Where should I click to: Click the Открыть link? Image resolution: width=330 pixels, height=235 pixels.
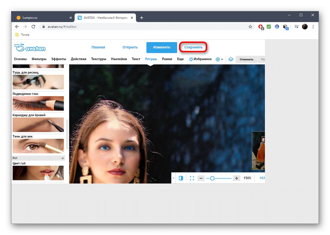[130, 47]
